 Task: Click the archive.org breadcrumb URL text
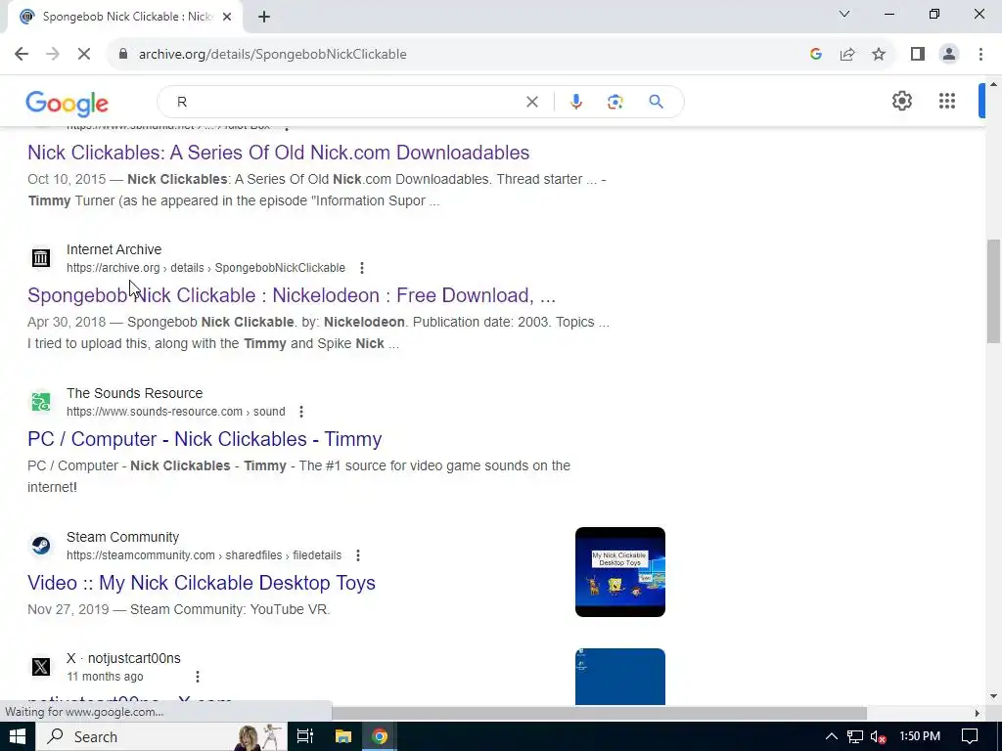pyautogui.click(x=205, y=268)
